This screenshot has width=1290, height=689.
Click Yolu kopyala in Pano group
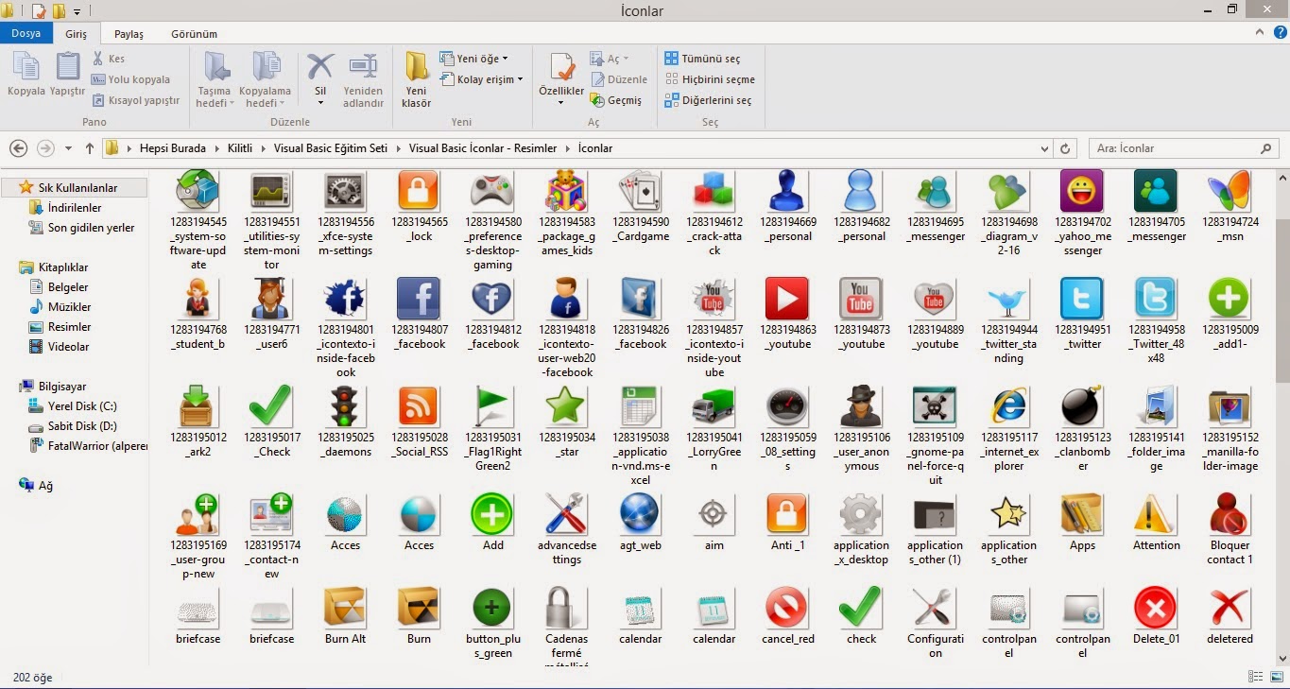tap(130, 79)
